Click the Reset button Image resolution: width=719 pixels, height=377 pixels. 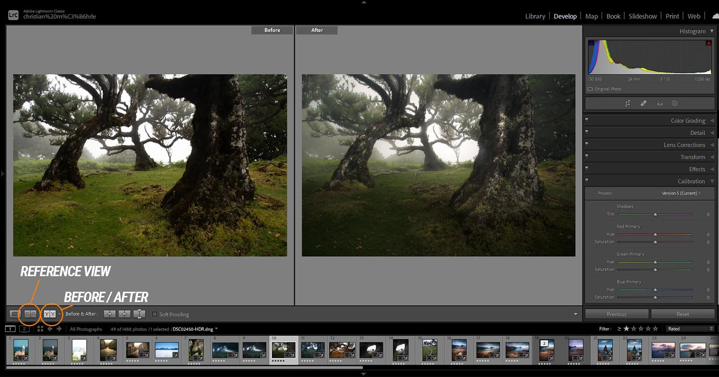pyautogui.click(x=682, y=314)
